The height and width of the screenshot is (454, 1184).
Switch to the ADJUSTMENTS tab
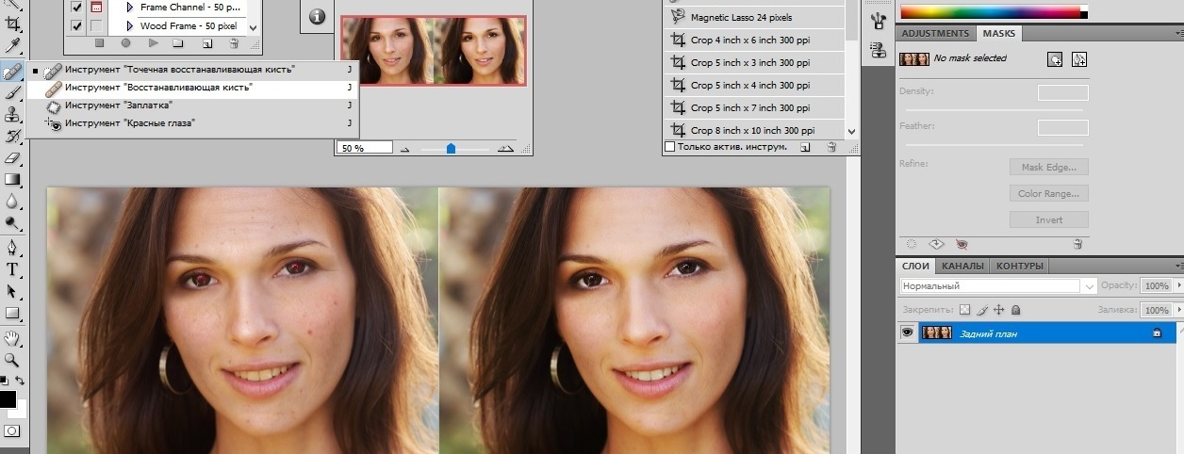(935, 33)
